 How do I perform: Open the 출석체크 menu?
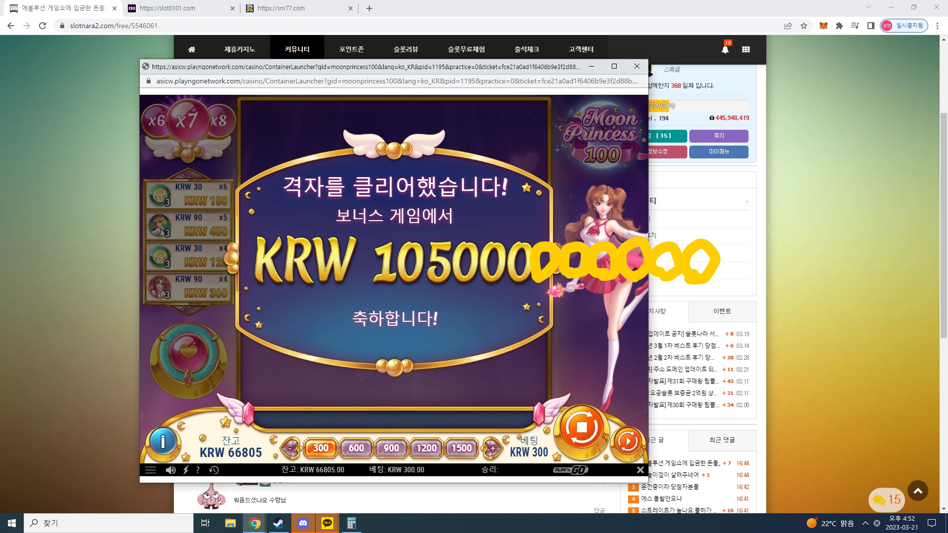coord(527,49)
